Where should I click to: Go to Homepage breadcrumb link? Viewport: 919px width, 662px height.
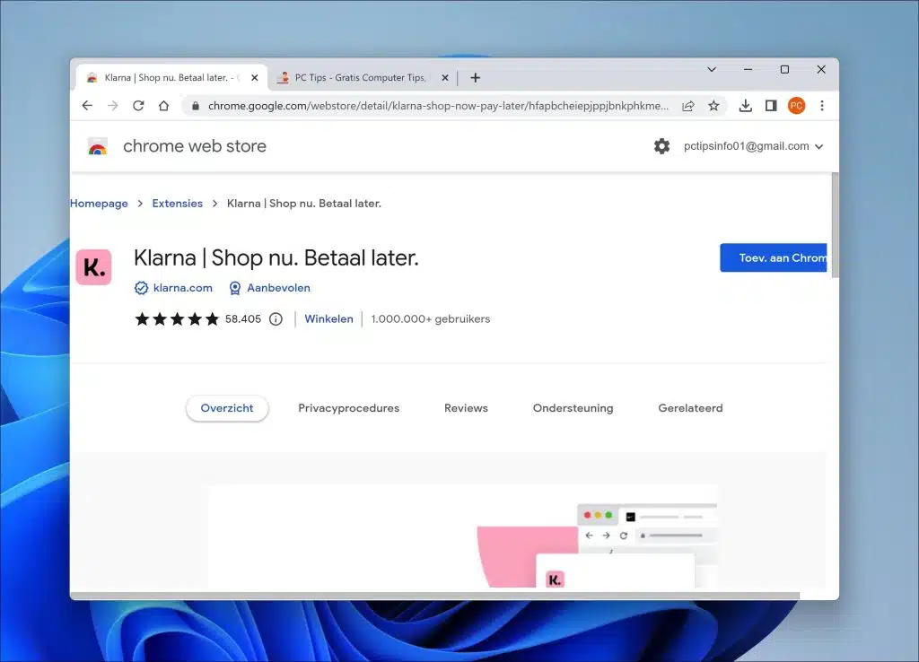(99, 204)
